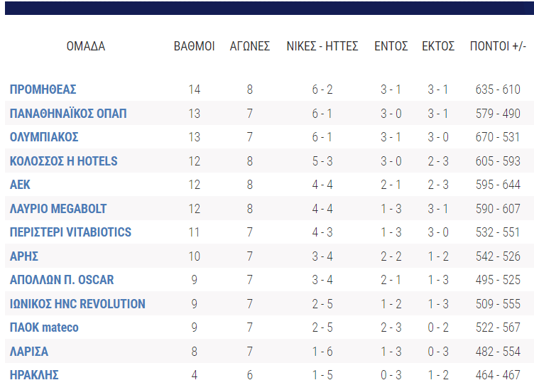Click the ΛΑΥΡΙΟ MEGABOLT team name

click(58, 209)
